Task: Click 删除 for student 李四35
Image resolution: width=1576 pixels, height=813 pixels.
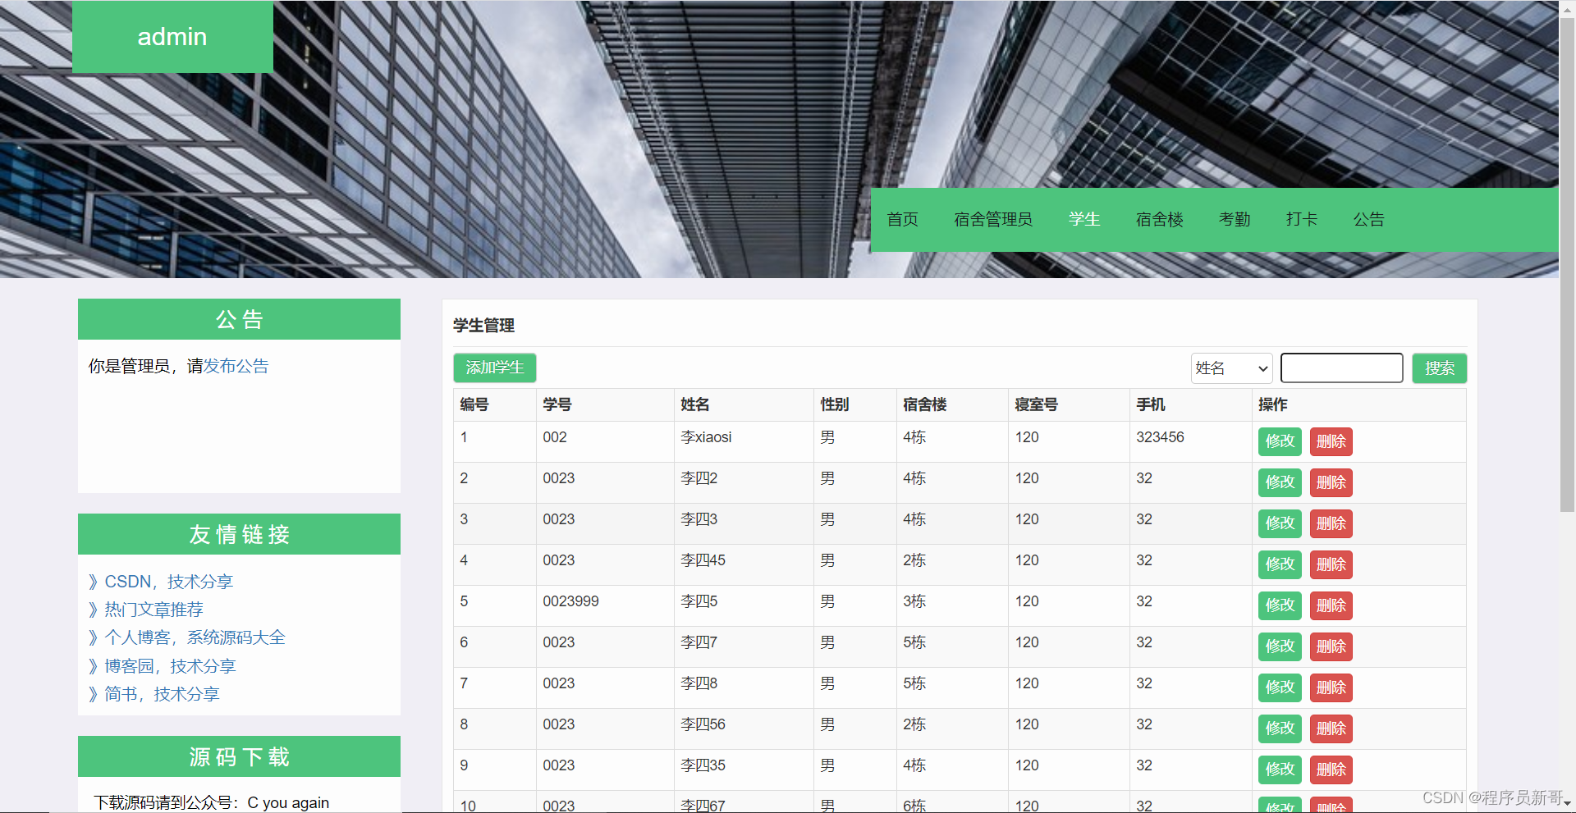Action: point(1331,770)
